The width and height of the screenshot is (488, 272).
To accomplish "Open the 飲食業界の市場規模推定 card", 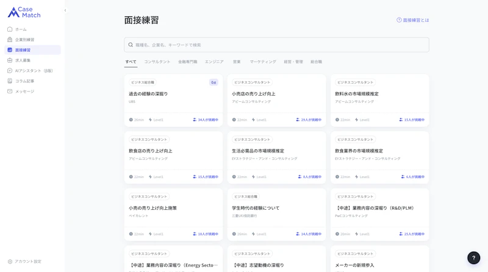I will click(379, 157).
